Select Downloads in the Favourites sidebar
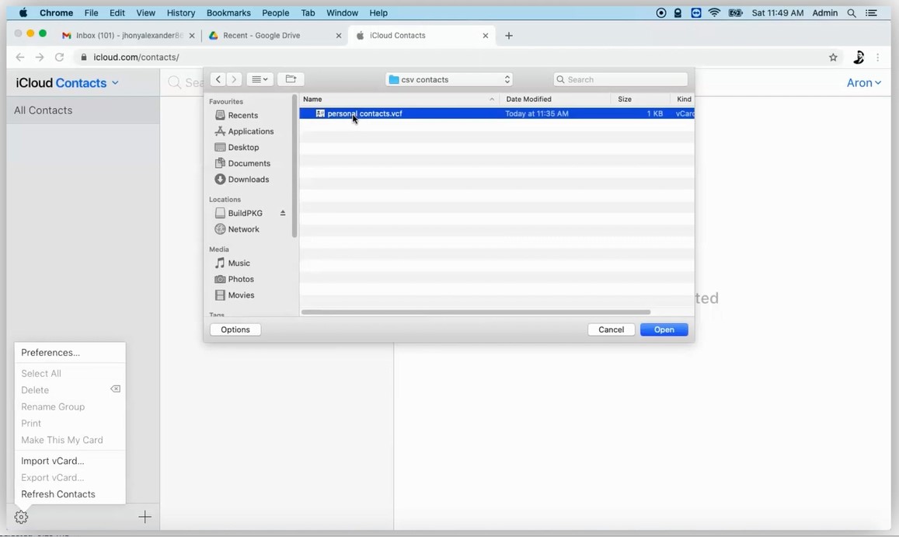The width and height of the screenshot is (899, 537). coord(248,180)
